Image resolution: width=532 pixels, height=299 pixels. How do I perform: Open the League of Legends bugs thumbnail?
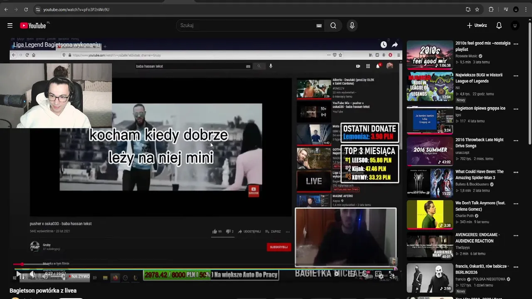[430, 86]
